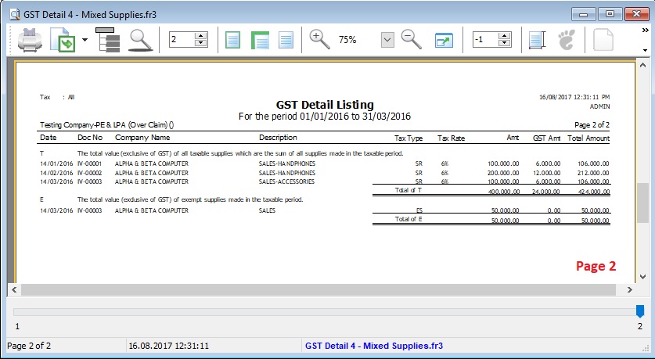
Task: Click the page margins settings icon
Action: pyautogui.click(x=536, y=39)
